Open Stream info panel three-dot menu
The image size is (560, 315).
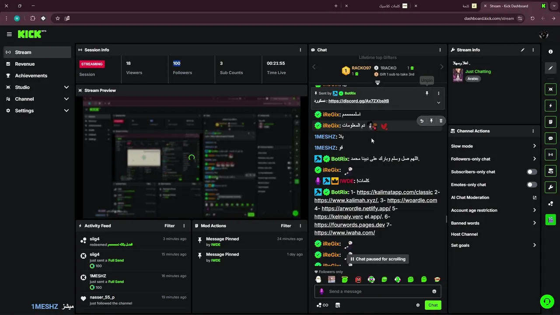533,50
